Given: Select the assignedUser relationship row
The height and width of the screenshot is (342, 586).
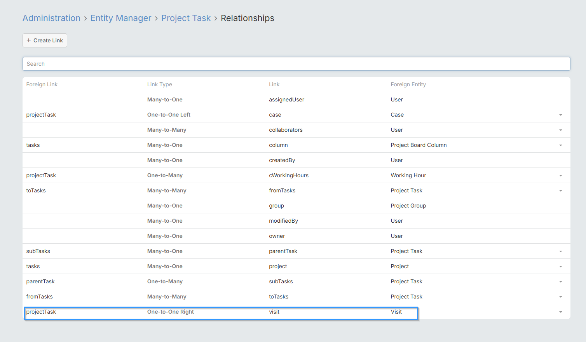Looking at the screenshot, I should coord(286,99).
